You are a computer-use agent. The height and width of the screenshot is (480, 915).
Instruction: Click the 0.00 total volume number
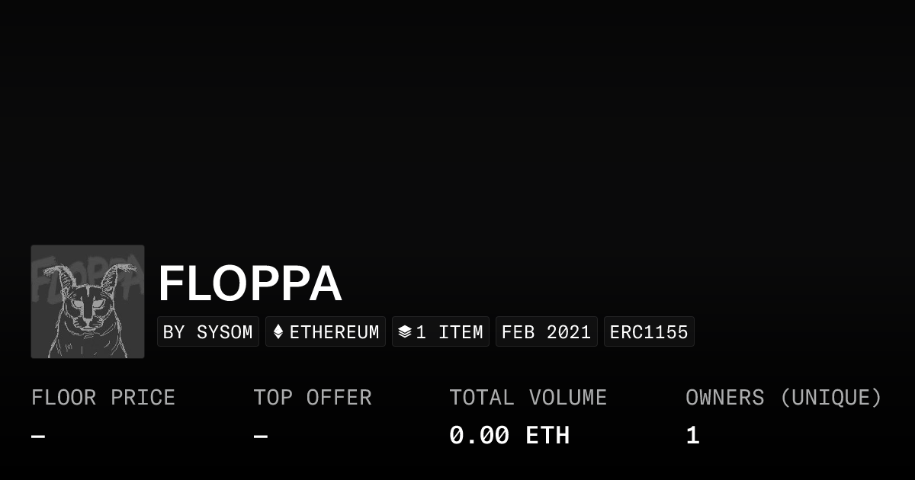click(x=479, y=436)
